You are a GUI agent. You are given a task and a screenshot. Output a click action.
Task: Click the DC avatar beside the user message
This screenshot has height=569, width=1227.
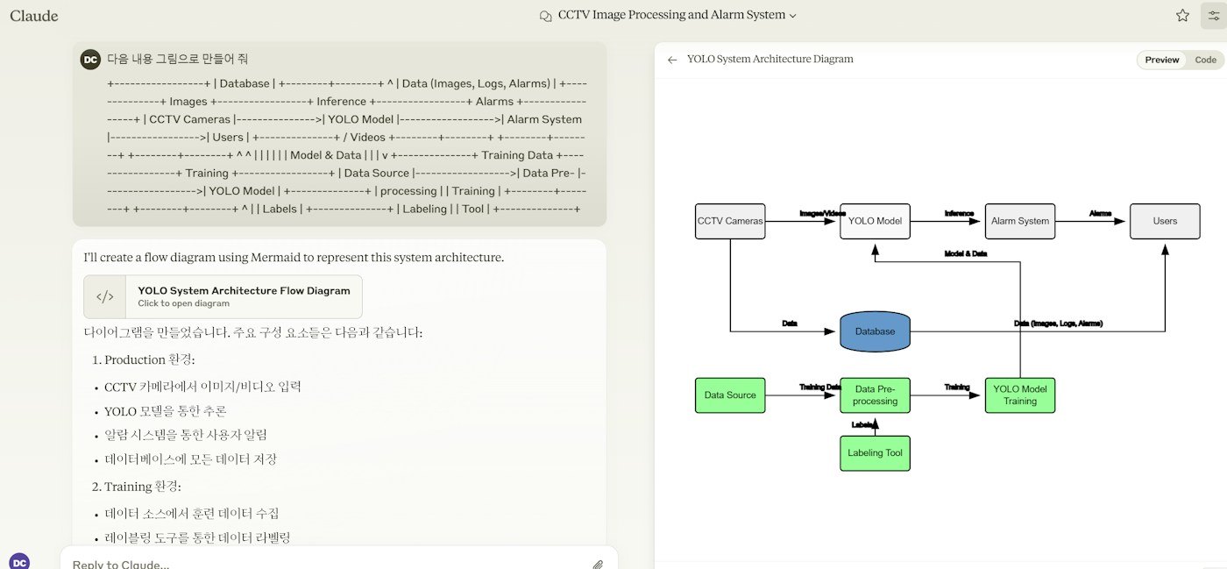[x=89, y=60]
